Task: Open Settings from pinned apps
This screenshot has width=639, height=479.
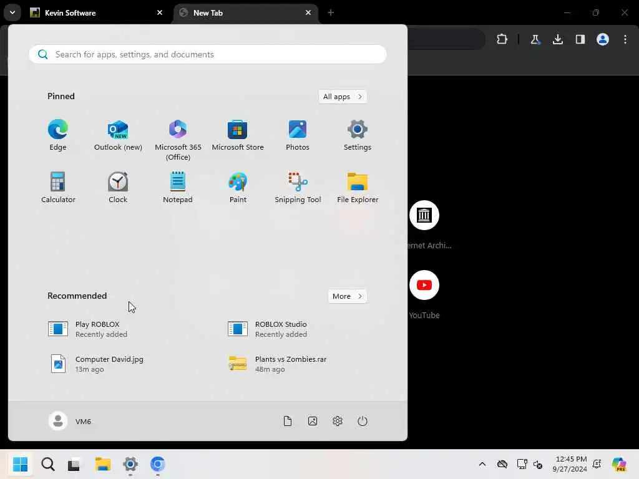Action: point(358,135)
